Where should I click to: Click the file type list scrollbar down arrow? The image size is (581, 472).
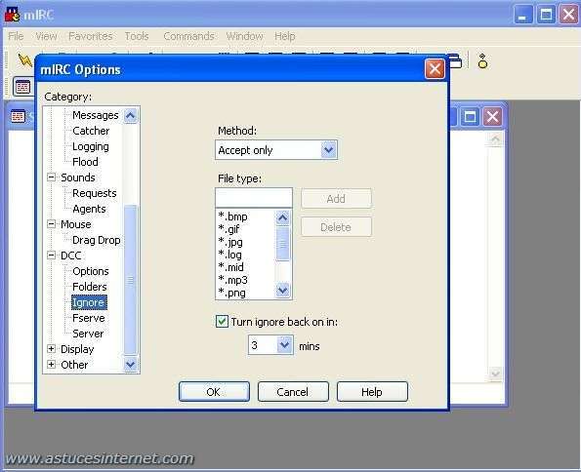point(283,291)
